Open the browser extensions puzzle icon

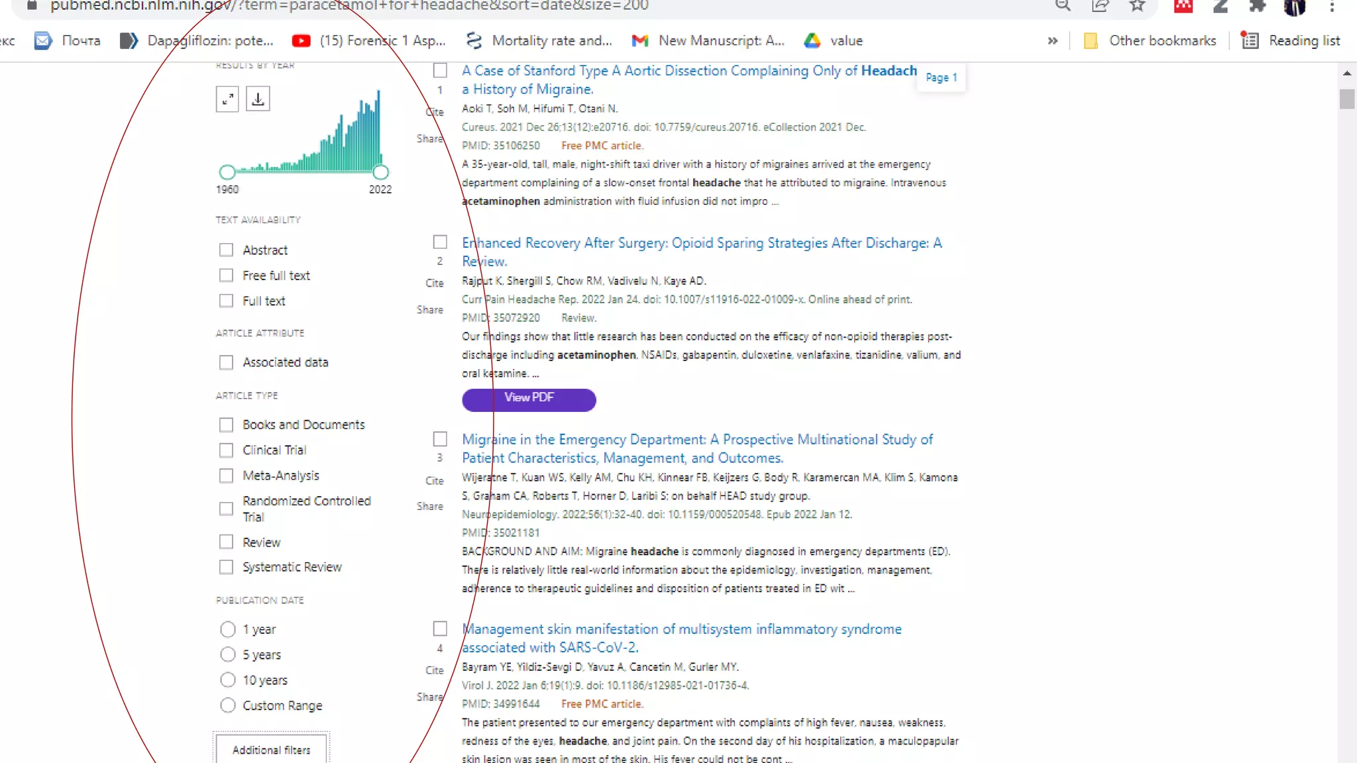click(x=1256, y=6)
